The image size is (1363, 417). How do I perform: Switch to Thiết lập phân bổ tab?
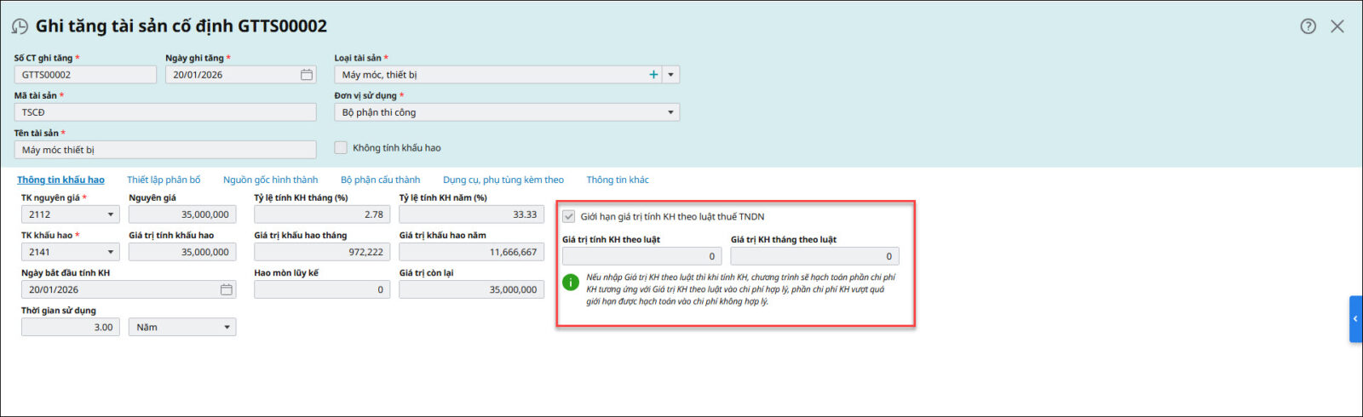(164, 180)
